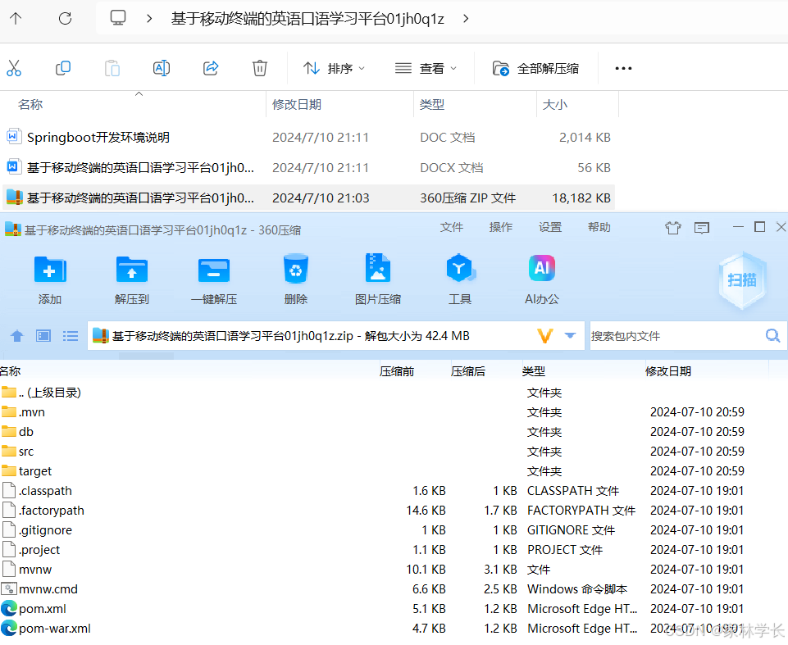The width and height of the screenshot is (788, 645).
Task: Open the 排序 sort dropdown
Action: 334,68
